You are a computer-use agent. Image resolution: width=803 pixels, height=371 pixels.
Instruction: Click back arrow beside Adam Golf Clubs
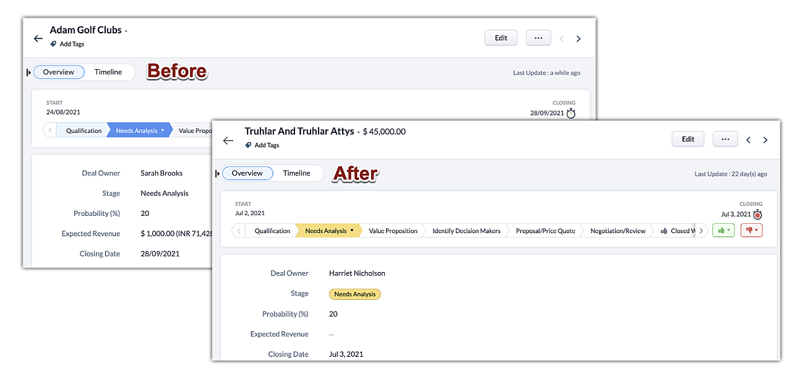tap(38, 38)
